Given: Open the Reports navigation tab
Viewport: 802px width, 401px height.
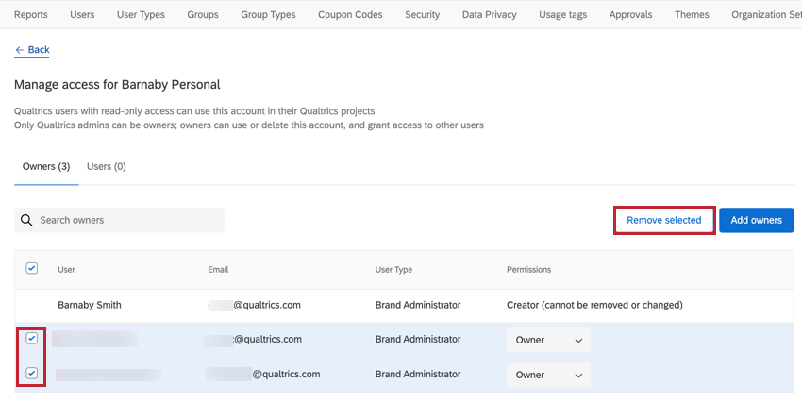Looking at the screenshot, I should click(x=31, y=15).
